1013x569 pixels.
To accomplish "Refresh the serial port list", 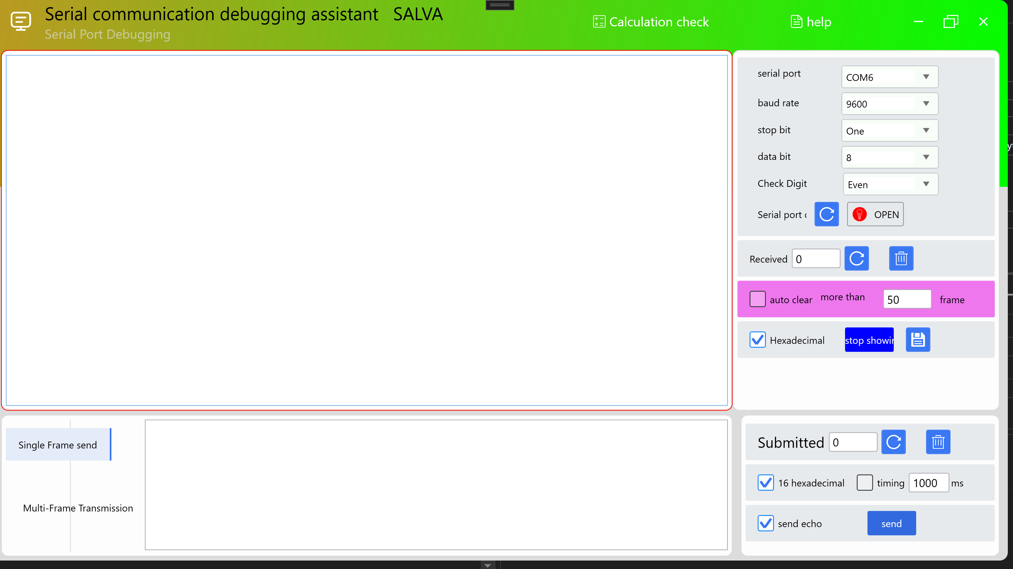I will coord(826,214).
